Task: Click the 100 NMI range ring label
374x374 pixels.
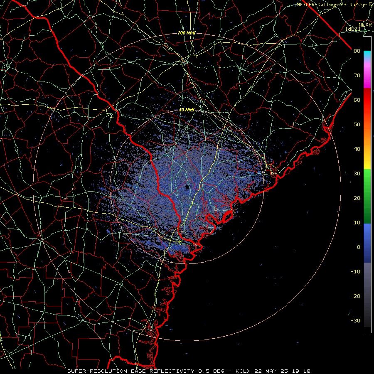Action: [187, 33]
